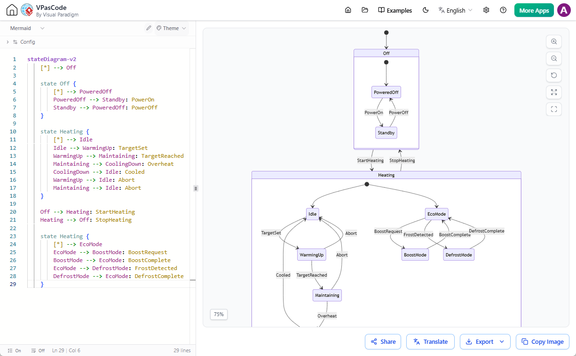Enter fullscreen preview mode
Screen dimensions: 576x356
coord(554,109)
